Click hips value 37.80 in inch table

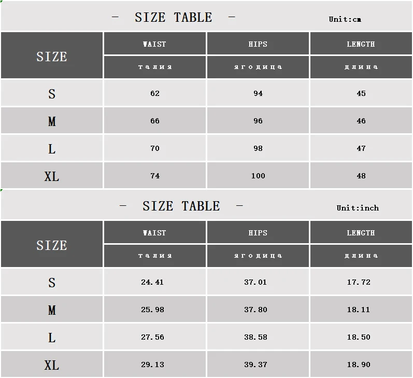click(255, 310)
